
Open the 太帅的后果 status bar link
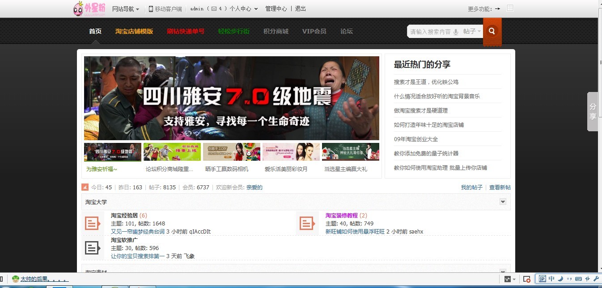coord(44,279)
